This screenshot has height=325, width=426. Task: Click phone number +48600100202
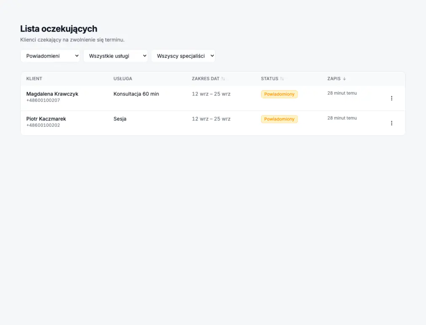pos(43,125)
